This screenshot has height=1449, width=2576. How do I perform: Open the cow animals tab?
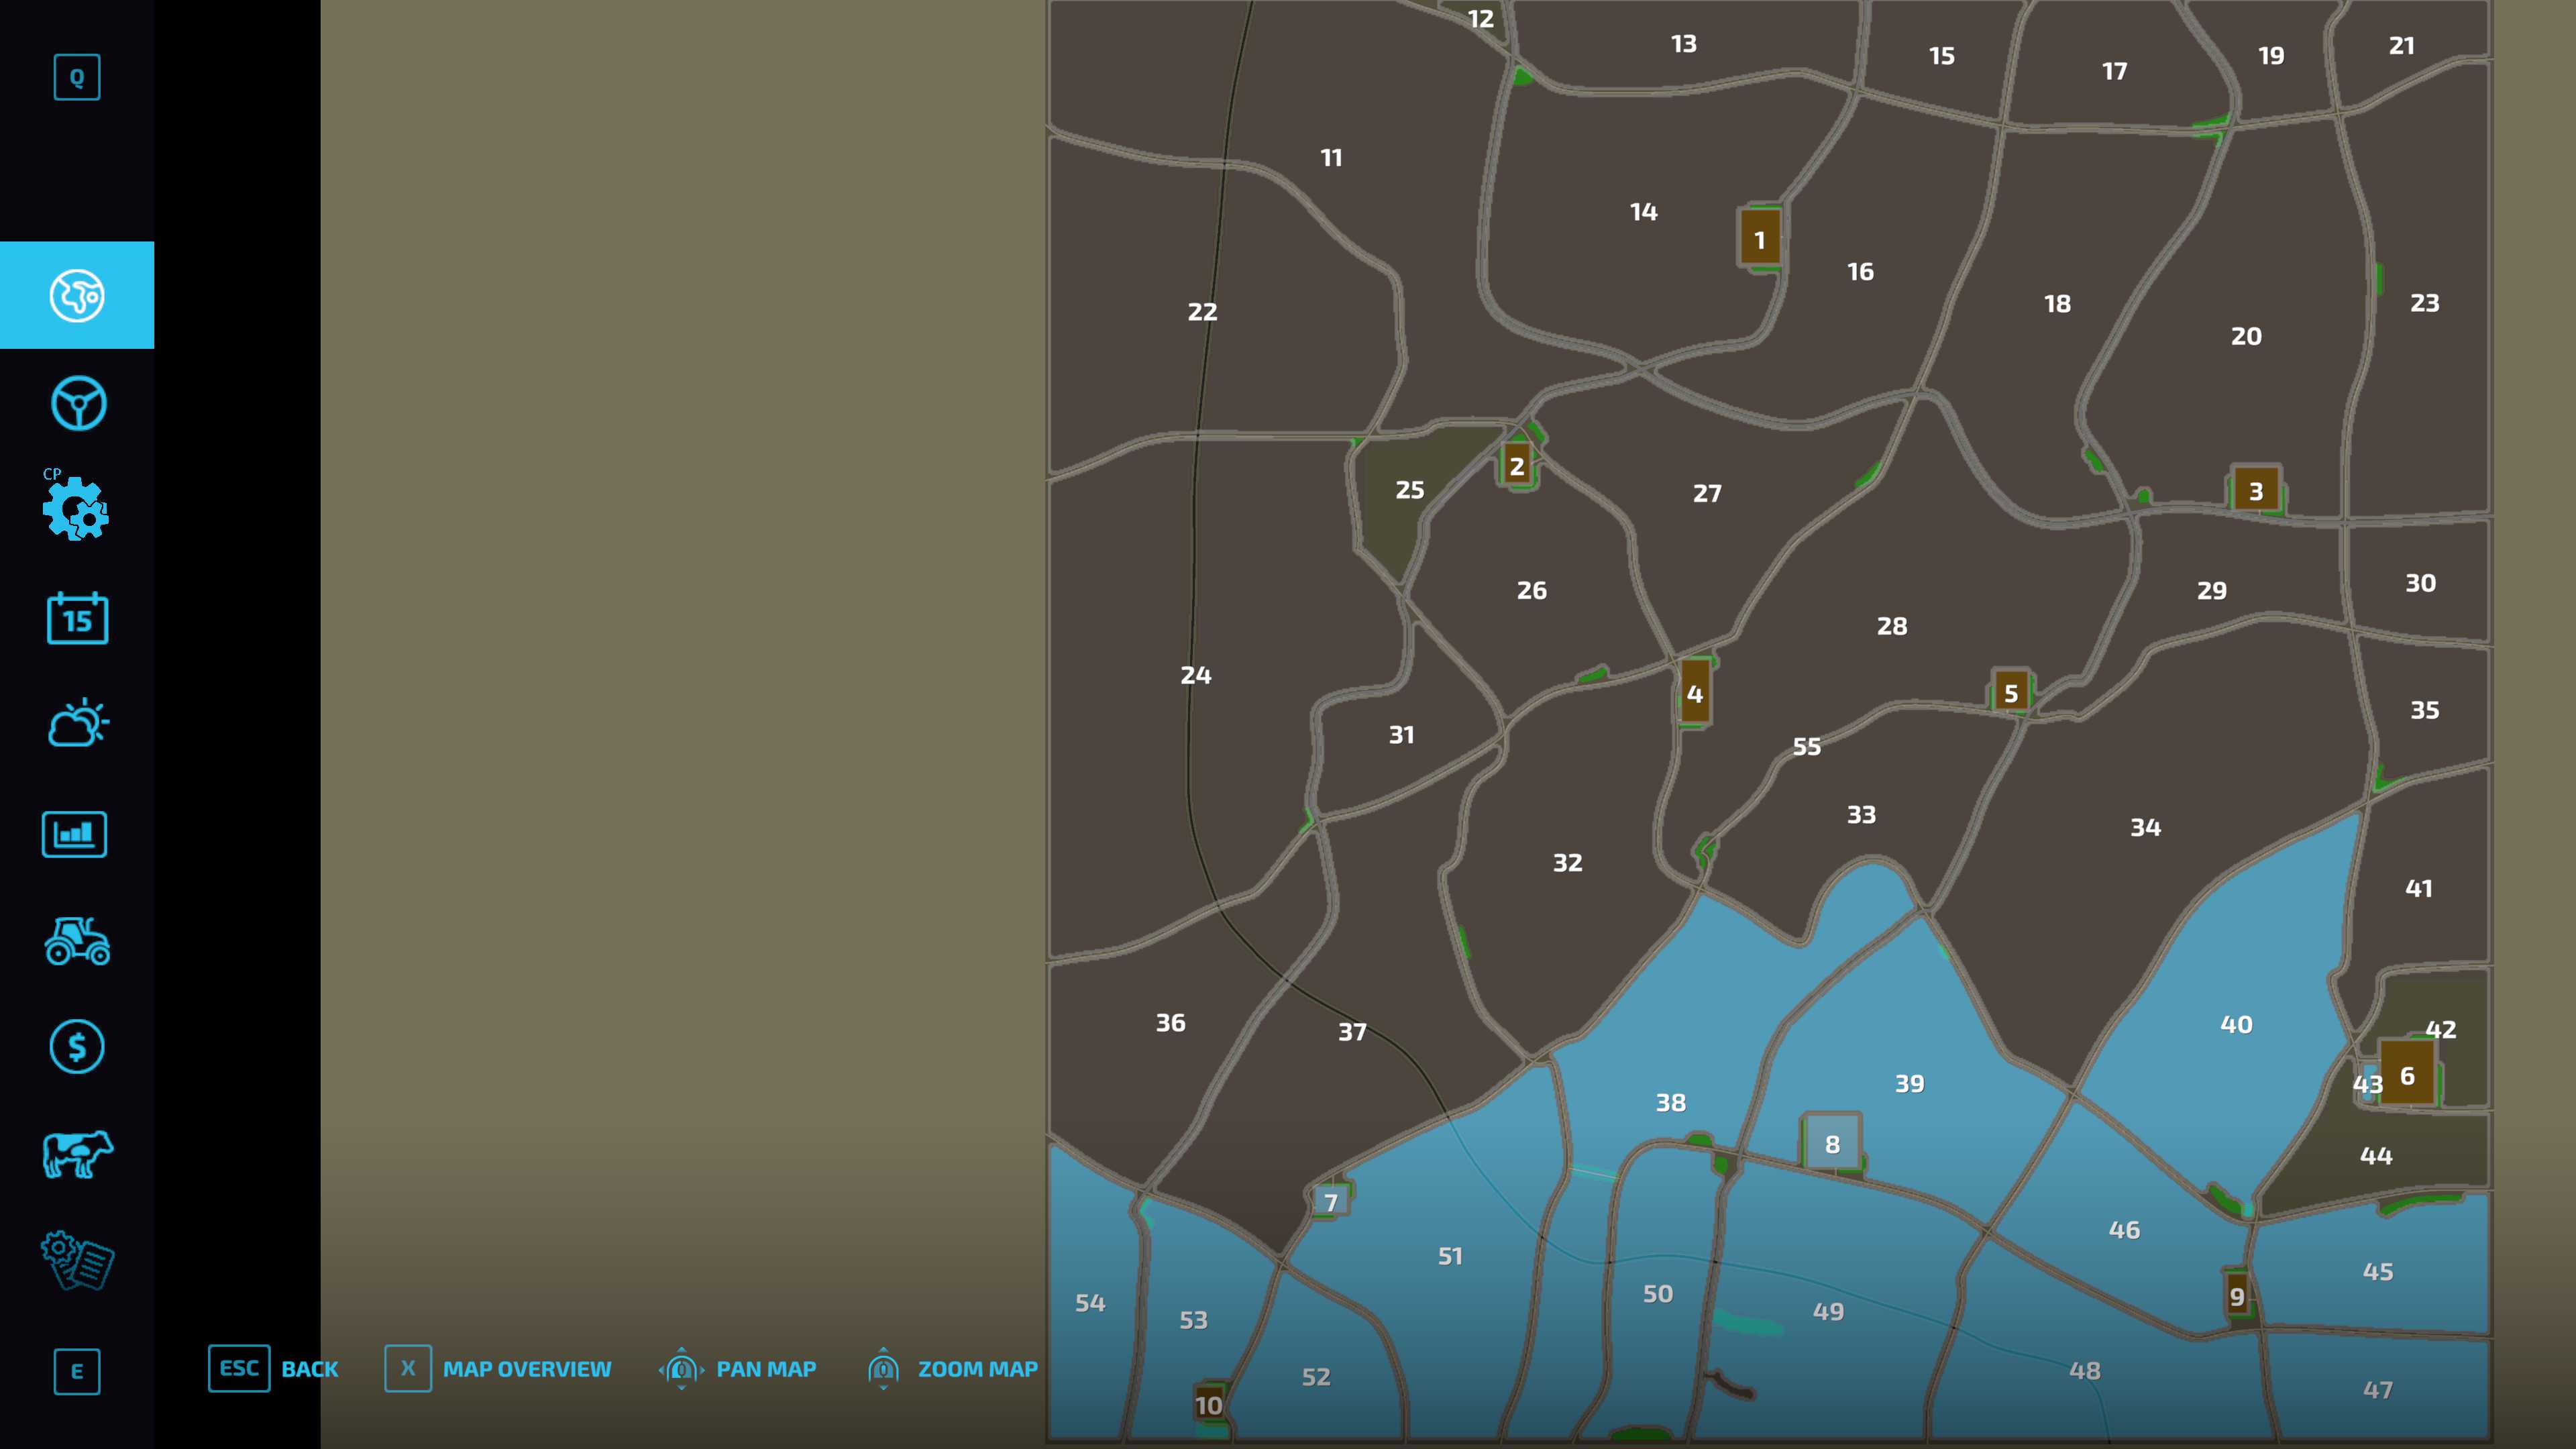point(77,1154)
